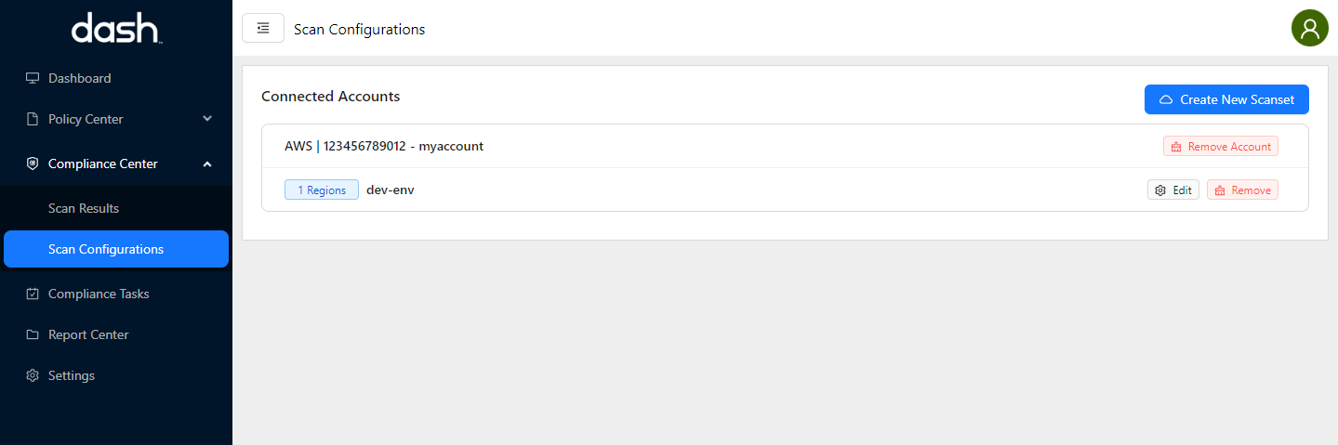Click the Compliance Tasks checklist icon
This screenshot has height=445, width=1338.
(33, 294)
